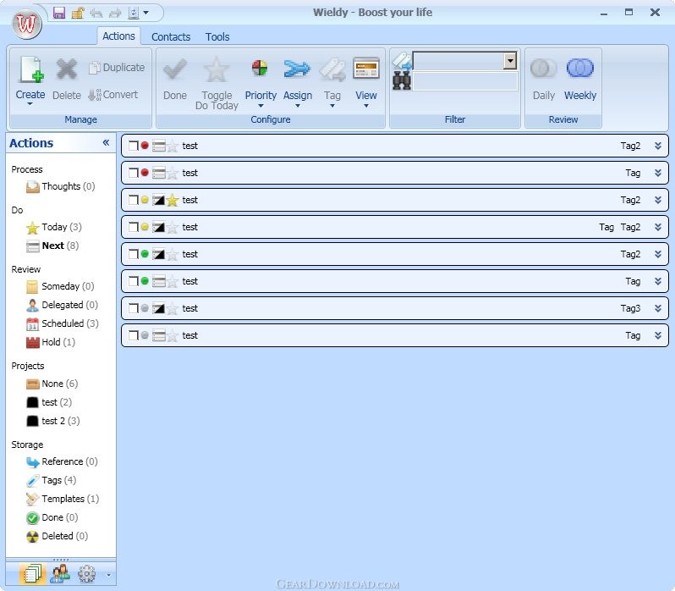Check the task tagged Tag3
The height and width of the screenshot is (591, 675).
[x=134, y=308]
